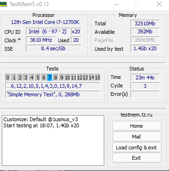This screenshot has width=169, height=171.
Task: Close the TestMem5 window
Action: tap(159, 4)
